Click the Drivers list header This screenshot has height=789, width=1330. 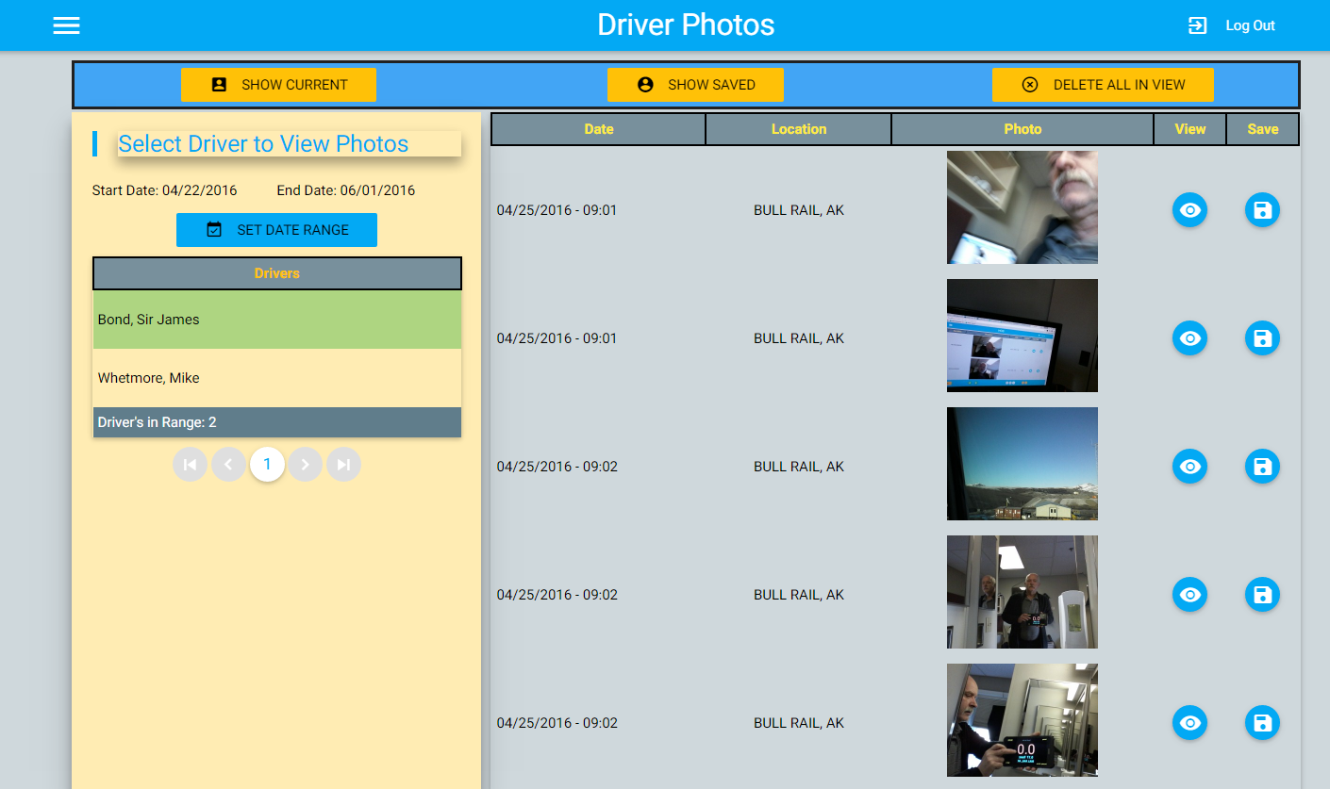pyautogui.click(x=277, y=273)
